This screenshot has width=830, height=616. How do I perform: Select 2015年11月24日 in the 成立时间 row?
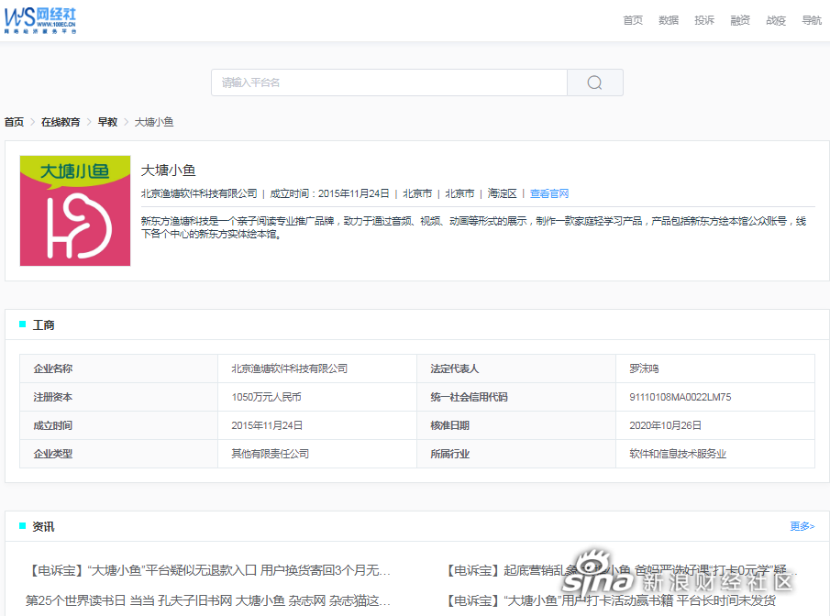coord(267,425)
